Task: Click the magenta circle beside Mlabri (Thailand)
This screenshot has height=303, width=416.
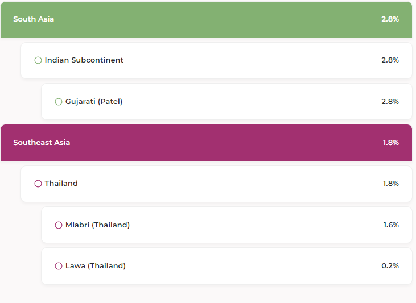Action: coord(59,225)
